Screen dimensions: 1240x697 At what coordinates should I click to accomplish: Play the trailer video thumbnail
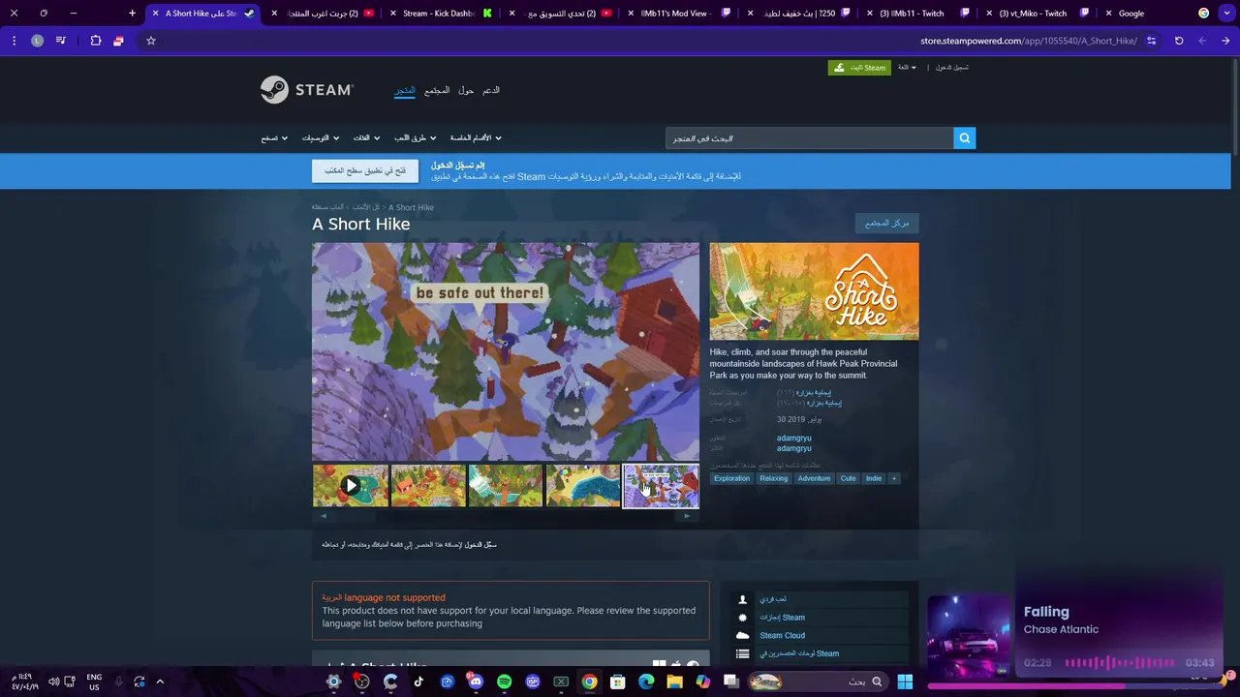(x=351, y=486)
